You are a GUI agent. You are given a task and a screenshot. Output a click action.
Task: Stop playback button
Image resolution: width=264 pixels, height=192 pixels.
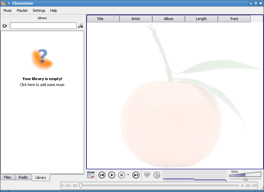(x=122, y=175)
